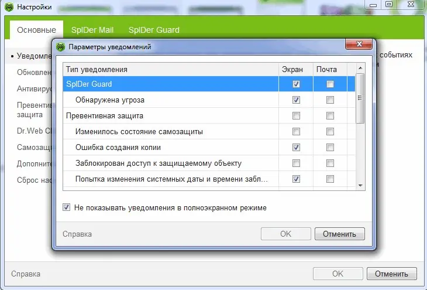Enable Почта for Превентивная защита
427x290 pixels.
coord(330,115)
